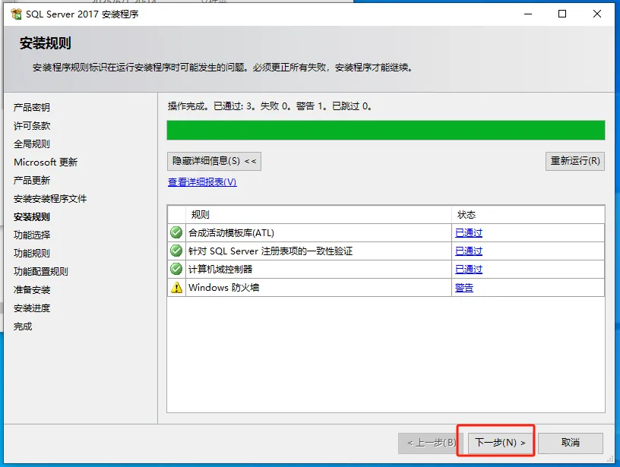
Task: Click the 操作完成 summary status text
Action: point(269,106)
